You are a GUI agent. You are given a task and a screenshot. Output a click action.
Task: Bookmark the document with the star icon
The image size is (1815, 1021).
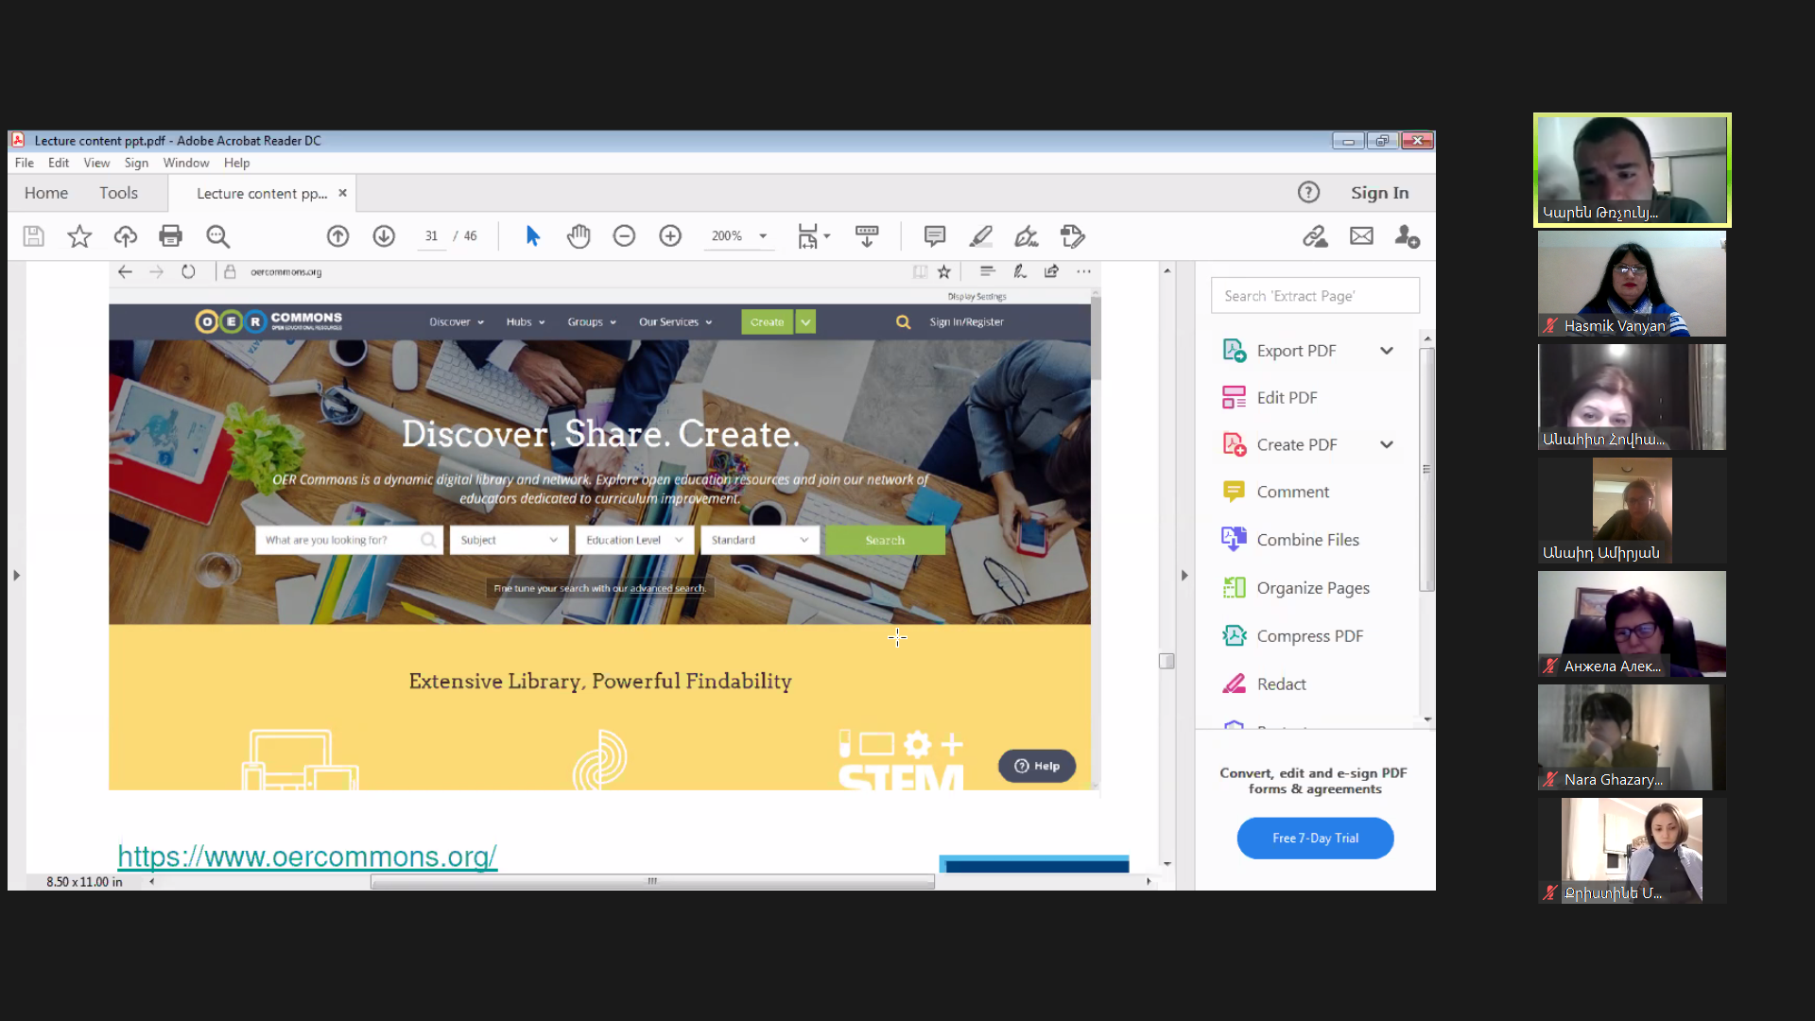coord(79,236)
